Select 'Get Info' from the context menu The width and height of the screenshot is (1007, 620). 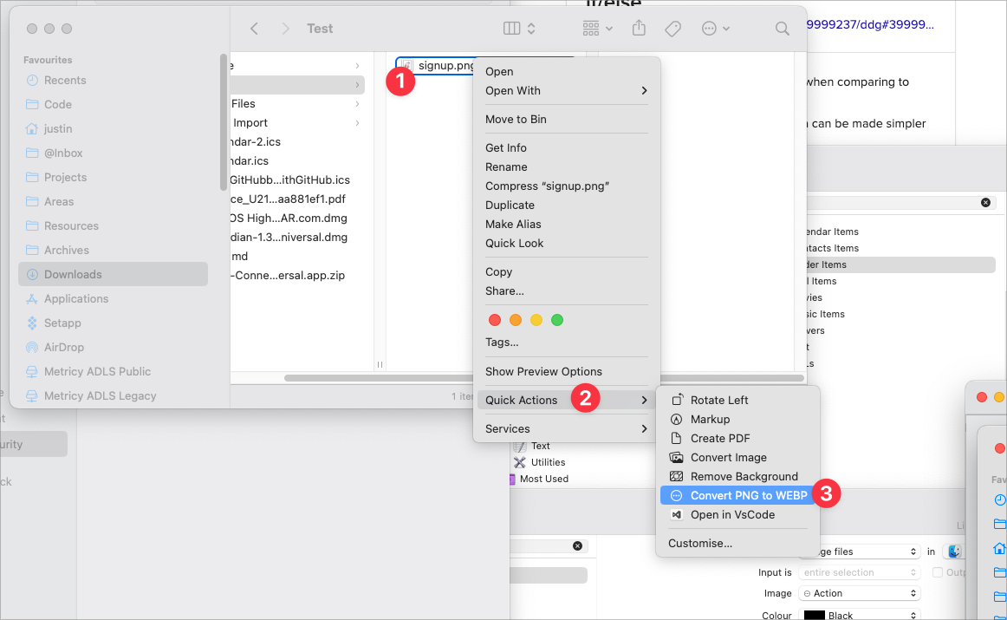pos(506,147)
